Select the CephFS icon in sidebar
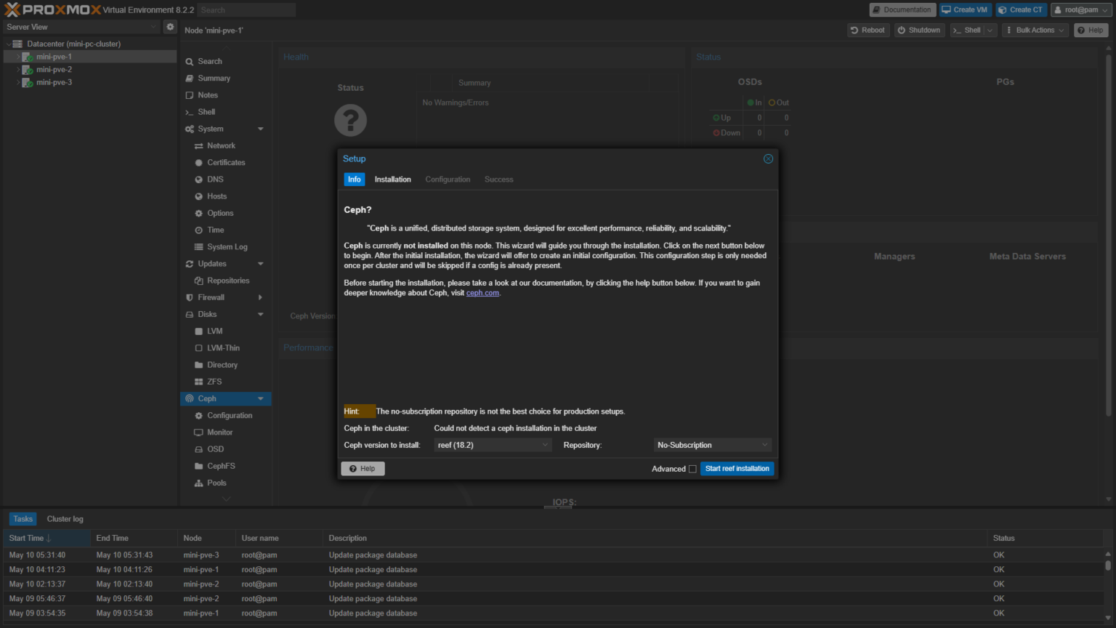Viewport: 1116px width, 628px height. 200,465
